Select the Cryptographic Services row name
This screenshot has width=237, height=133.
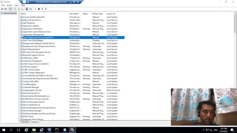coord(32,90)
